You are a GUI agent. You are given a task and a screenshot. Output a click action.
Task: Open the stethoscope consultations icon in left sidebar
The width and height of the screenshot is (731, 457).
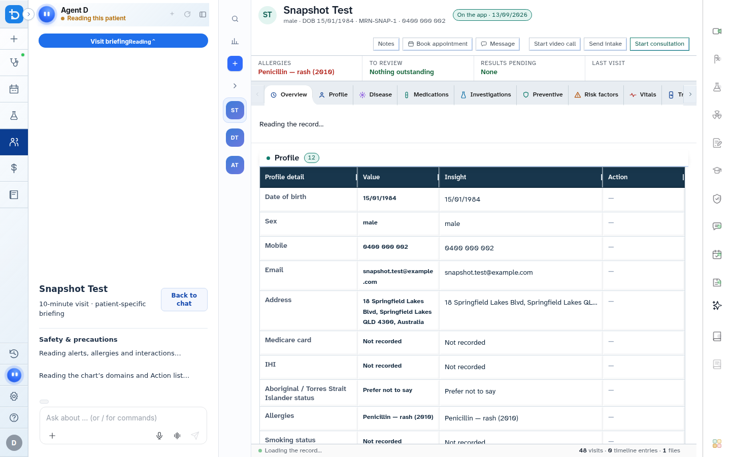(14, 62)
